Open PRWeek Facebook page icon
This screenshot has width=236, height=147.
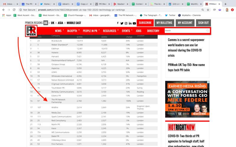pos(118,23)
